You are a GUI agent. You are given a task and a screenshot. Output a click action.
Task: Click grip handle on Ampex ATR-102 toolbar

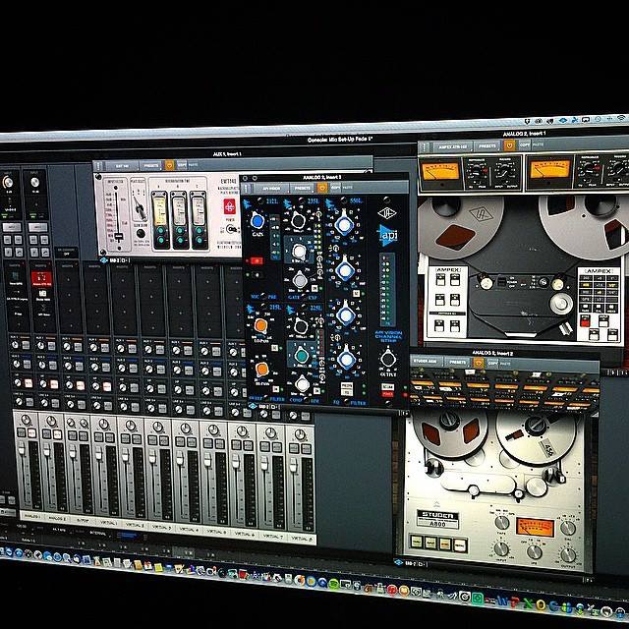tap(424, 147)
